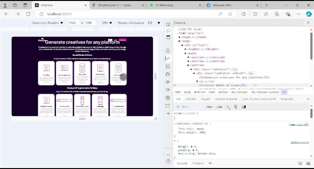Switch to the Telegram Web browser tab
The width and height of the screenshot is (314, 169).
[232, 6]
